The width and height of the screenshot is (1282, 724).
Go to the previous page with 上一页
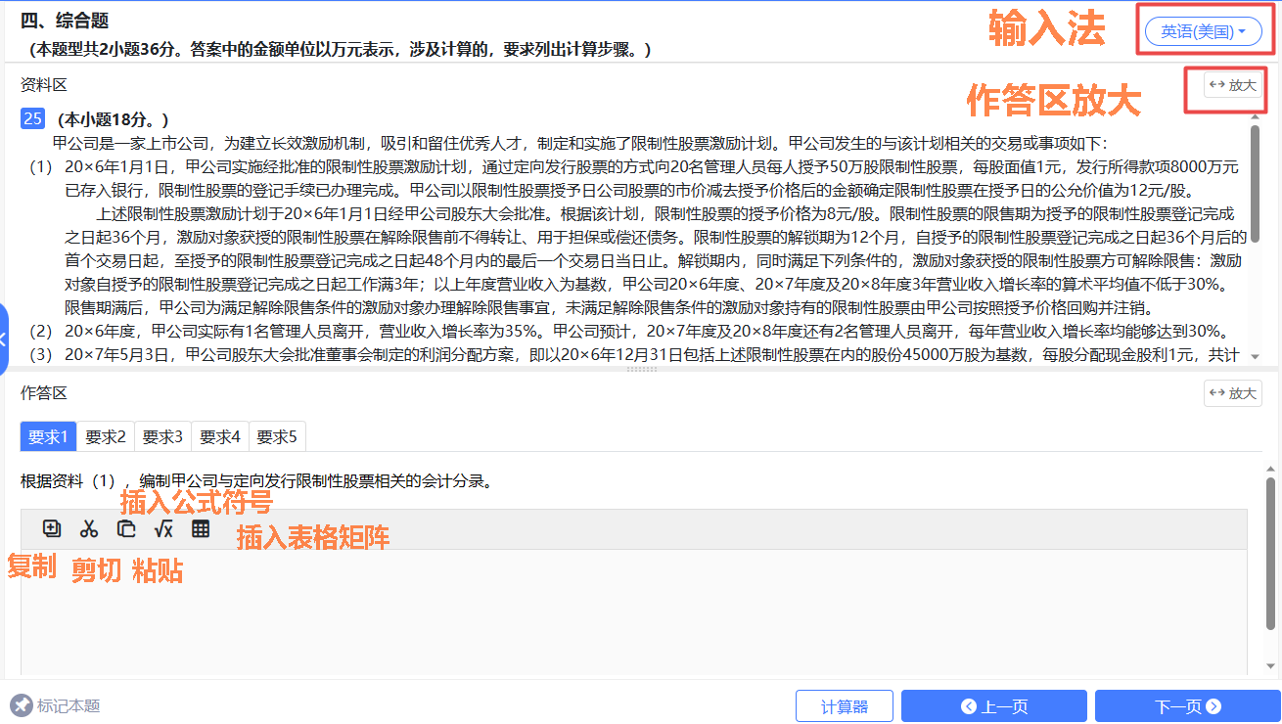tap(993, 705)
